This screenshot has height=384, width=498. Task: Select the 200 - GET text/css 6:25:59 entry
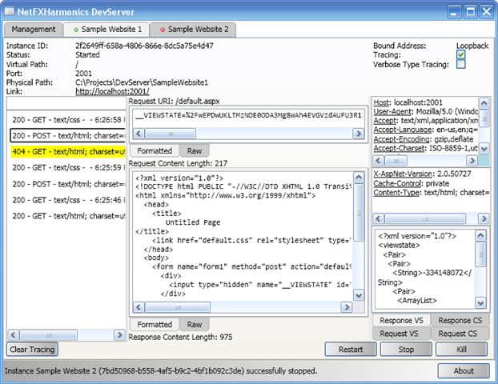[68, 167]
